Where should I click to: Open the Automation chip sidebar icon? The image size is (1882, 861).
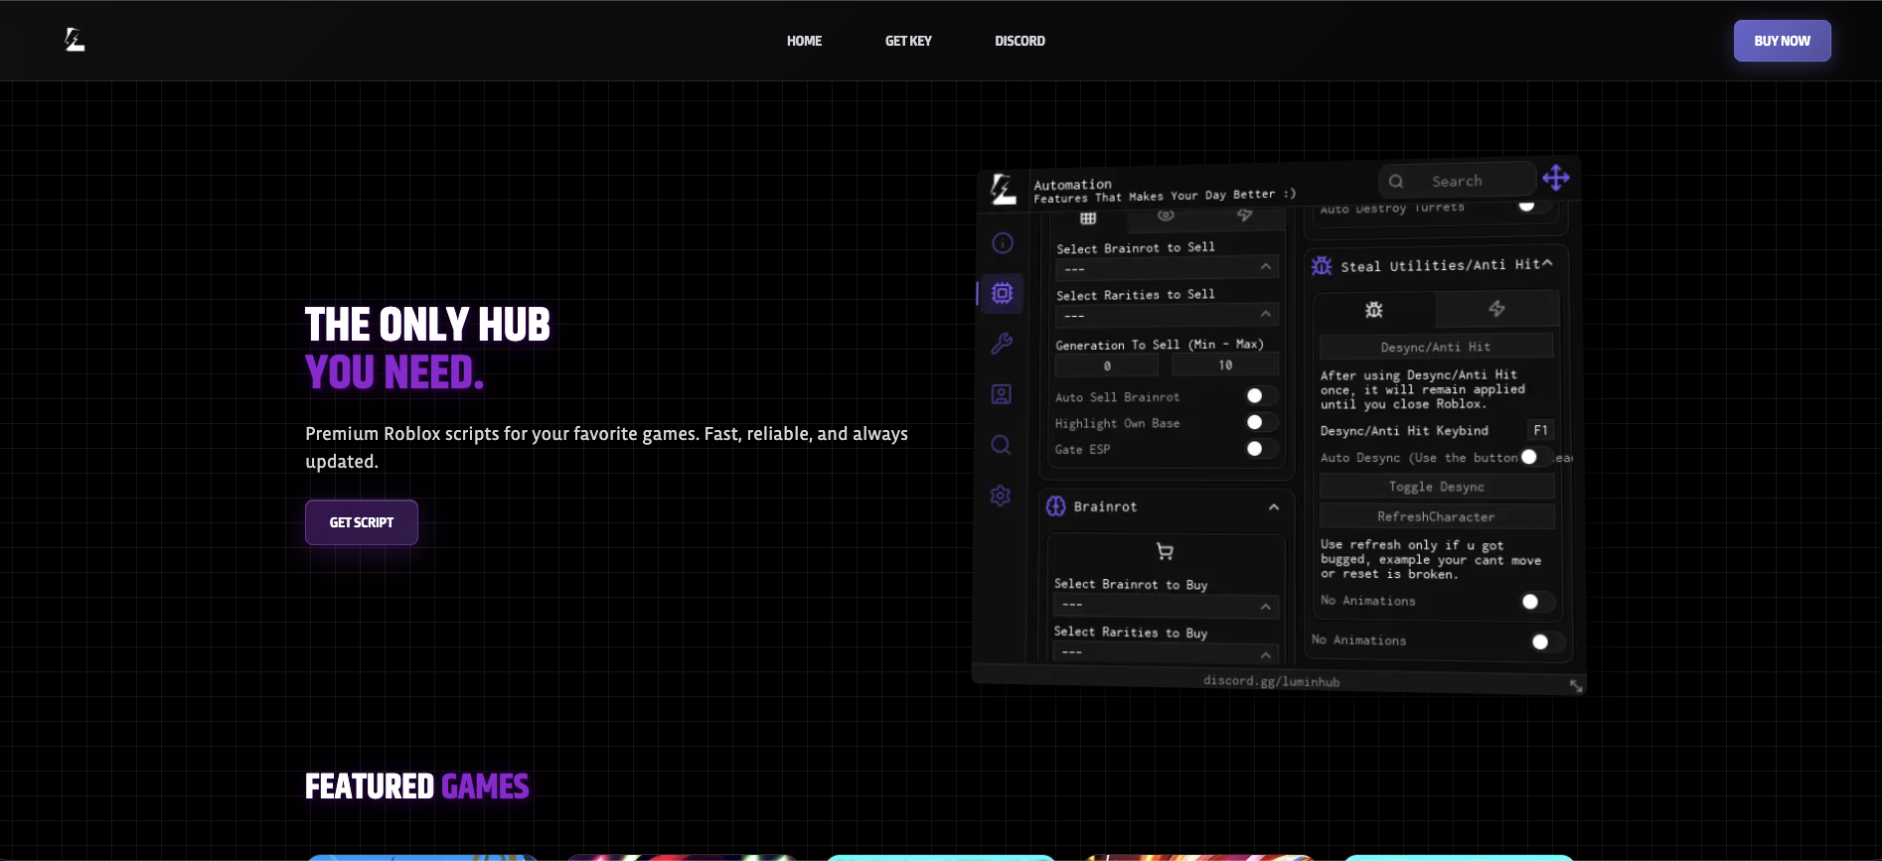(x=1002, y=293)
